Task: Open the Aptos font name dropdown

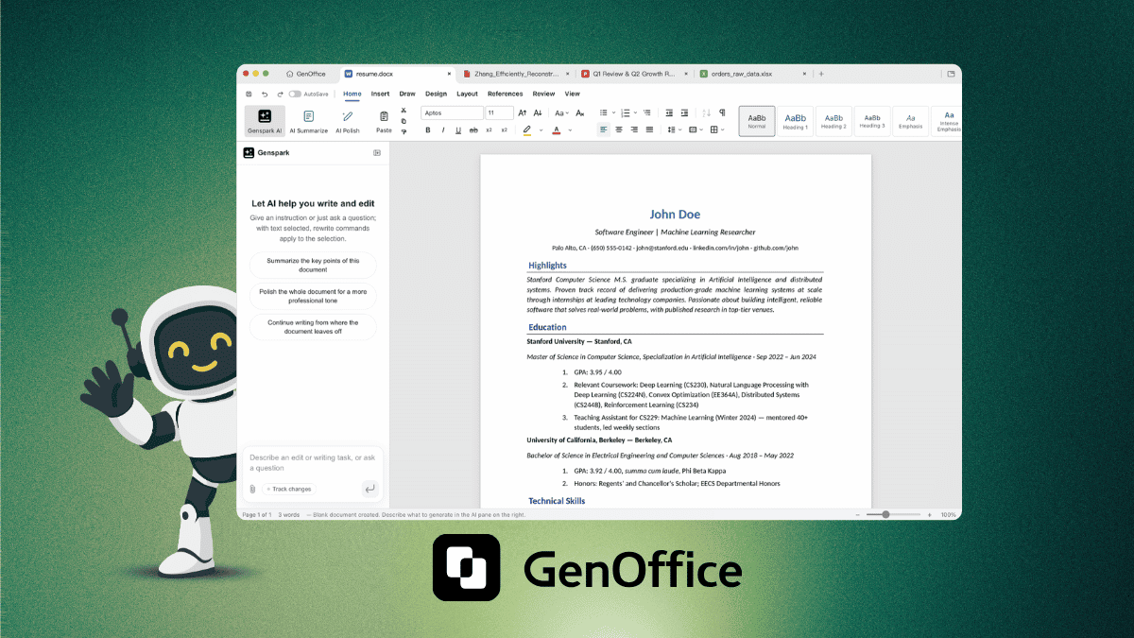Action: [452, 112]
